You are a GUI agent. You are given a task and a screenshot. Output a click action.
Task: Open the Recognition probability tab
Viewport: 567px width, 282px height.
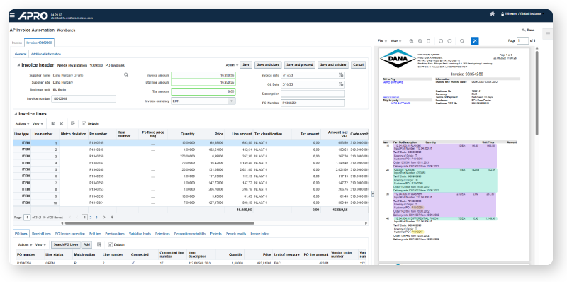[190, 234]
